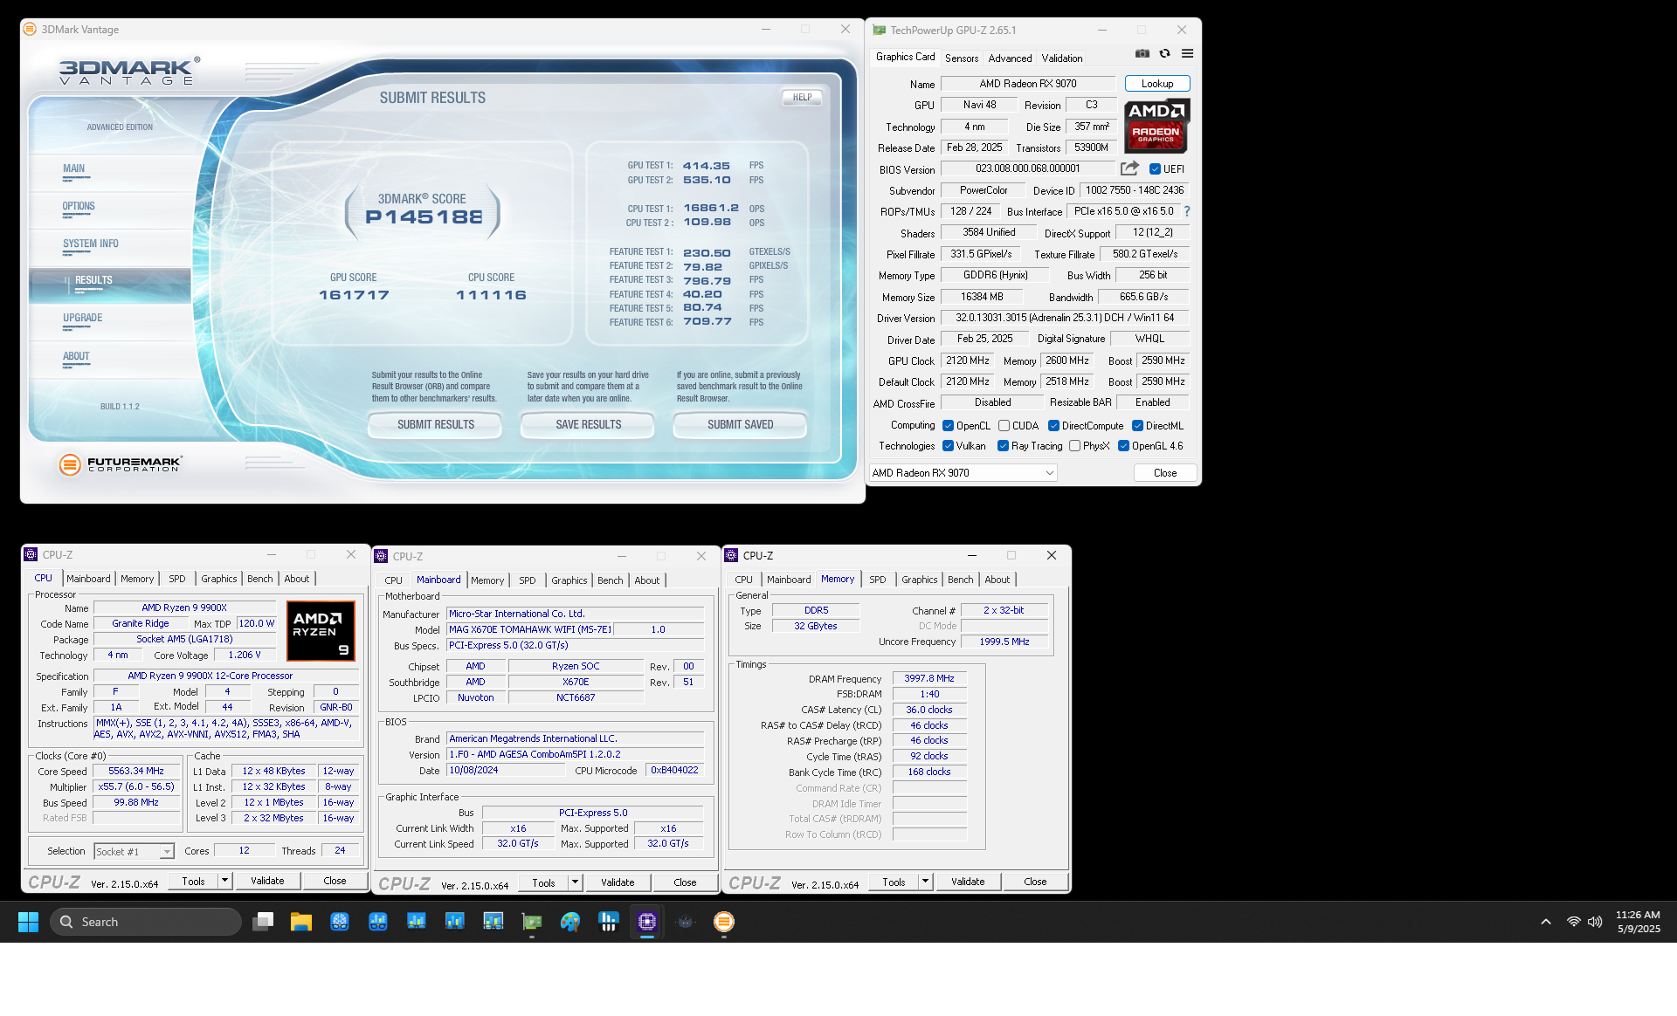Viewport: 1677px width, 1016px height.
Task: Click the dark cat-face taskbar icon
Action: [686, 922]
